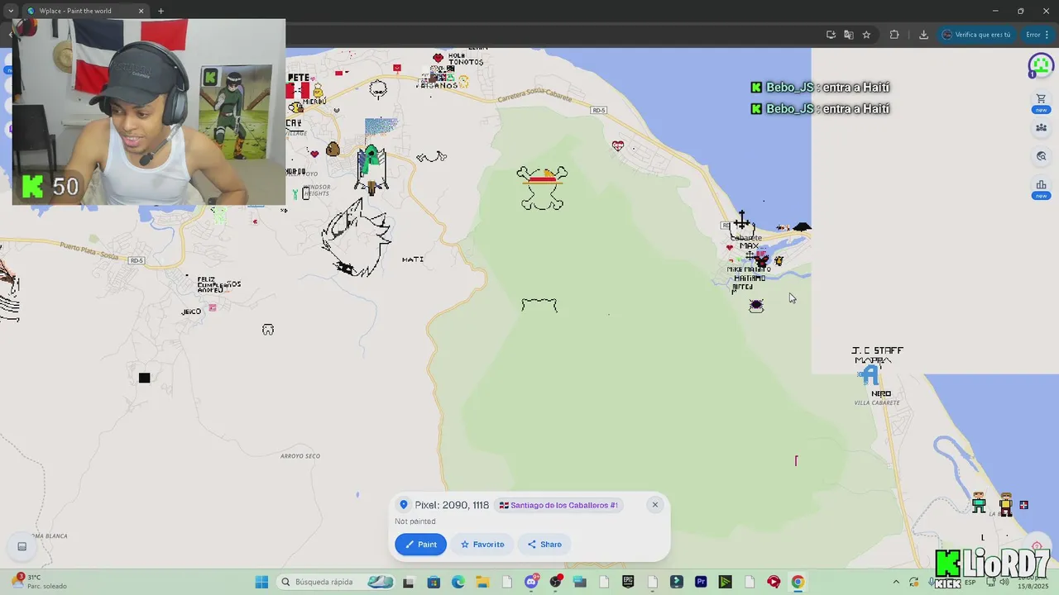Open a new browser tab
Screen dimensions: 1059x595
[x=161, y=11]
